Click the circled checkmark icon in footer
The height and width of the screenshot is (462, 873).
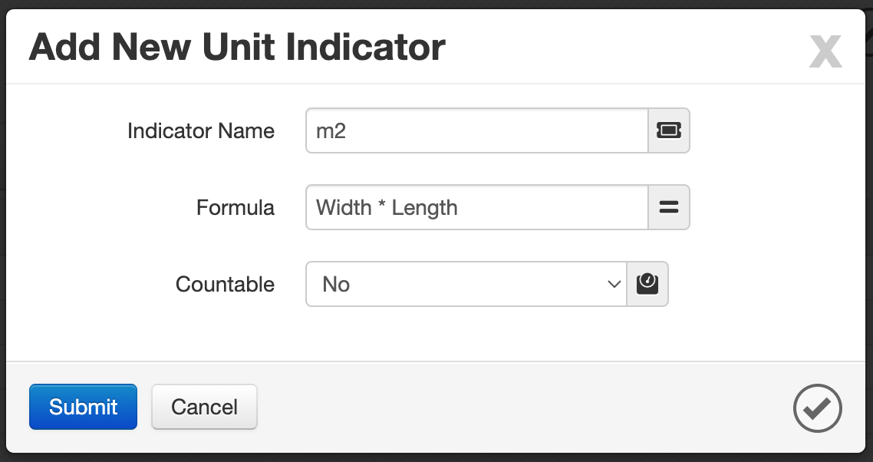817,408
